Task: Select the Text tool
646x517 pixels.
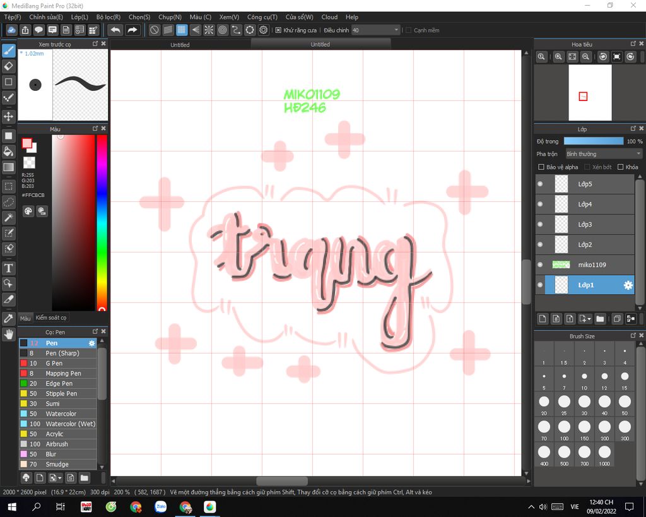Action: click(9, 268)
